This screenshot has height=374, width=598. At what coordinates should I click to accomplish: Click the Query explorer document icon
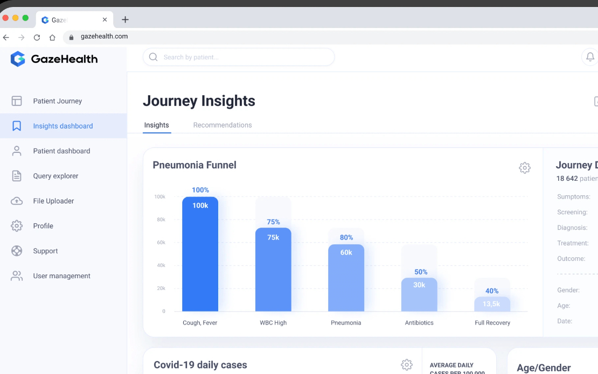point(16,176)
